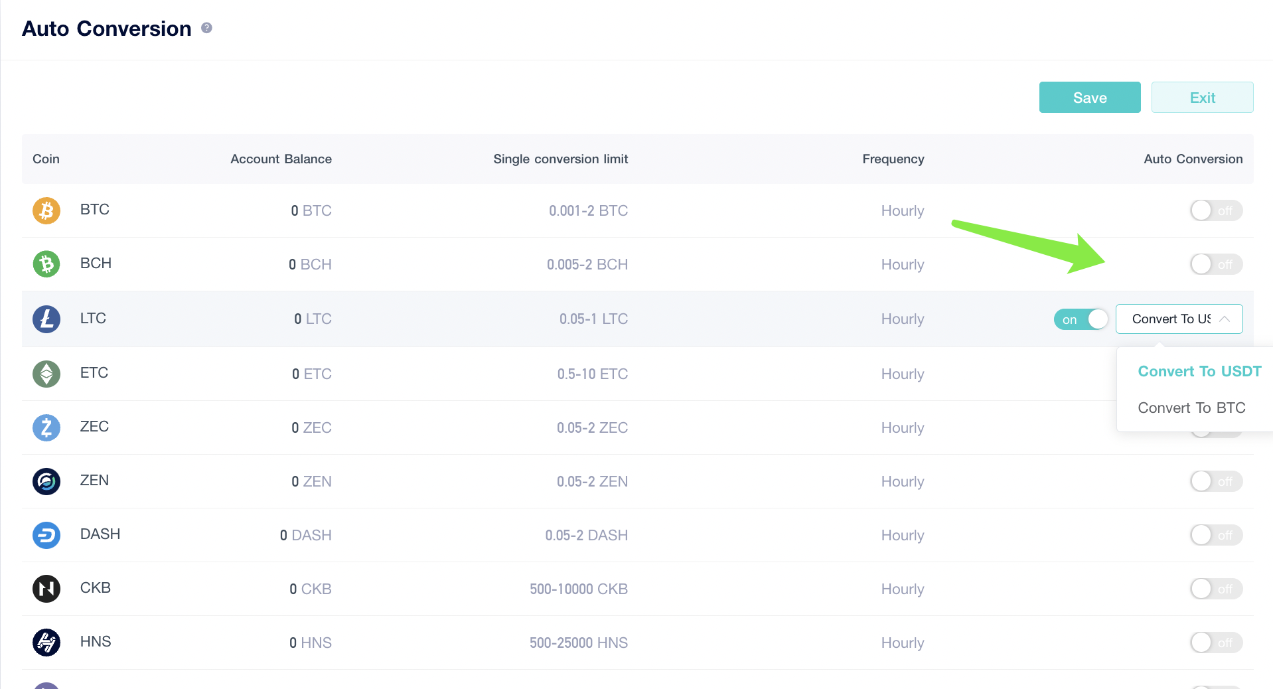1273x689 pixels.
Task: Disable auto conversion for LTC
Action: pyautogui.click(x=1081, y=319)
